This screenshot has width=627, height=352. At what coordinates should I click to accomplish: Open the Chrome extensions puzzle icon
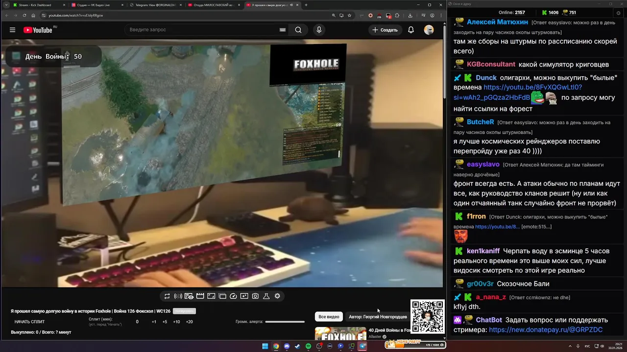pyautogui.click(x=397, y=15)
